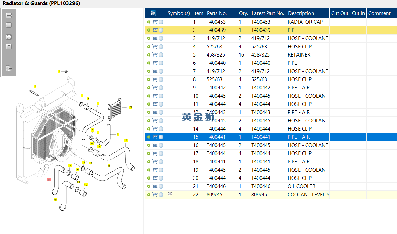Add RADIATOR CAP T400453 to cart
Image resolution: width=397 pixels, height=234 pixels.
pyautogui.click(x=155, y=22)
